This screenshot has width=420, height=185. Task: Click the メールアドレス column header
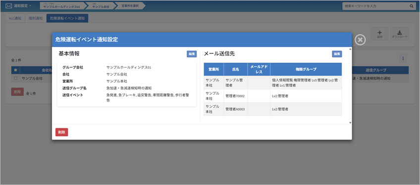[x=259, y=70]
